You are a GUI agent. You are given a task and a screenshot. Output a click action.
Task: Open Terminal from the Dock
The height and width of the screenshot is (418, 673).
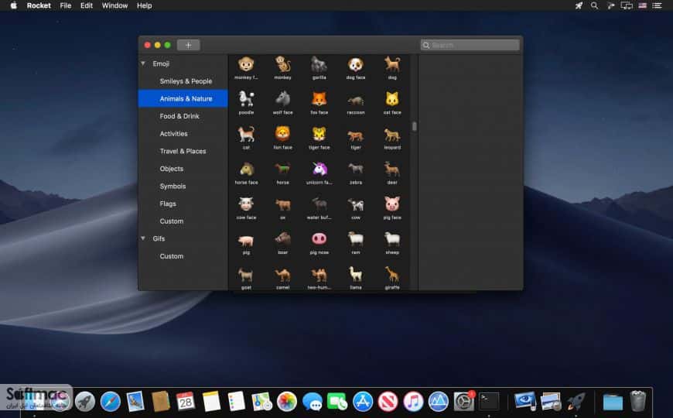pyautogui.click(x=489, y=402)
